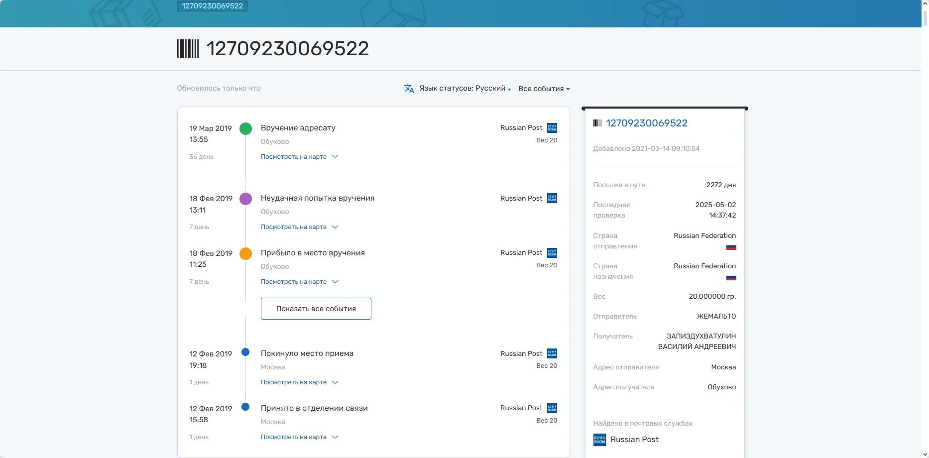Expand map view for 'Неудачная попытка вручения'
929x458 pixels.
[x=299, y=227]
